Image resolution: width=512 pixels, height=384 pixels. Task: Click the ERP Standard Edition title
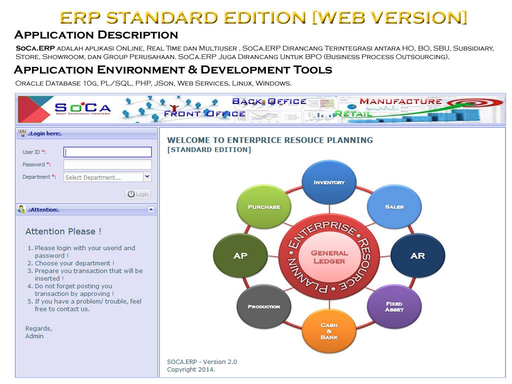(263, 17)
